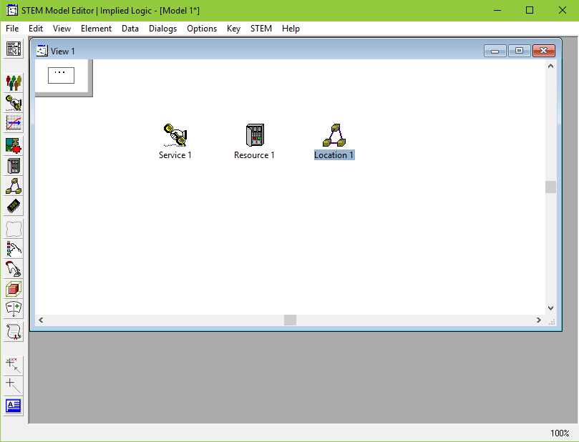Viewport: 579px width, 442px height.
Task: Click the Service 1 label
Action: pyautogui.click(x=175, y=155)
